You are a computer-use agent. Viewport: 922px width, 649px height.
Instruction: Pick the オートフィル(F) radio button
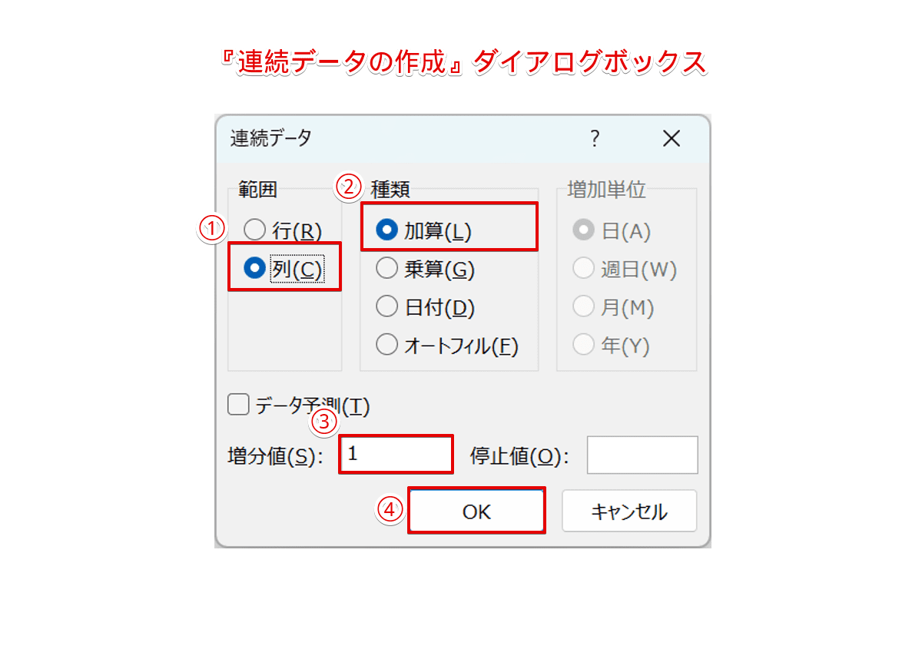click(x=387, y=346)
